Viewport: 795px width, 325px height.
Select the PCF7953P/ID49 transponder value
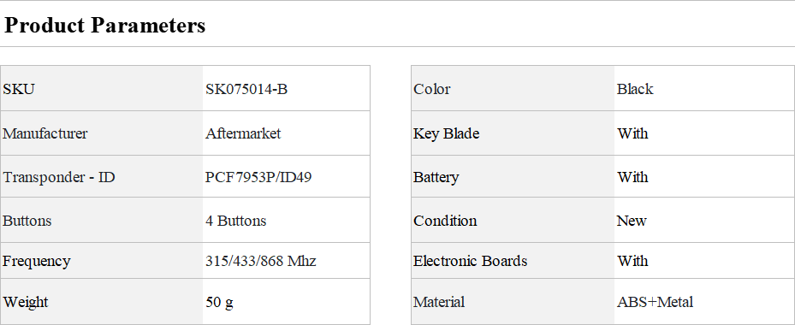point(258,177)
